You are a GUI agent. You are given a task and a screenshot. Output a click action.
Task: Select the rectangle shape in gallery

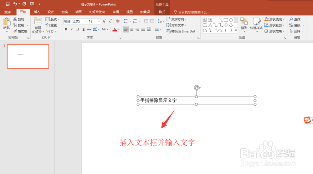click(x=226, y=20)
